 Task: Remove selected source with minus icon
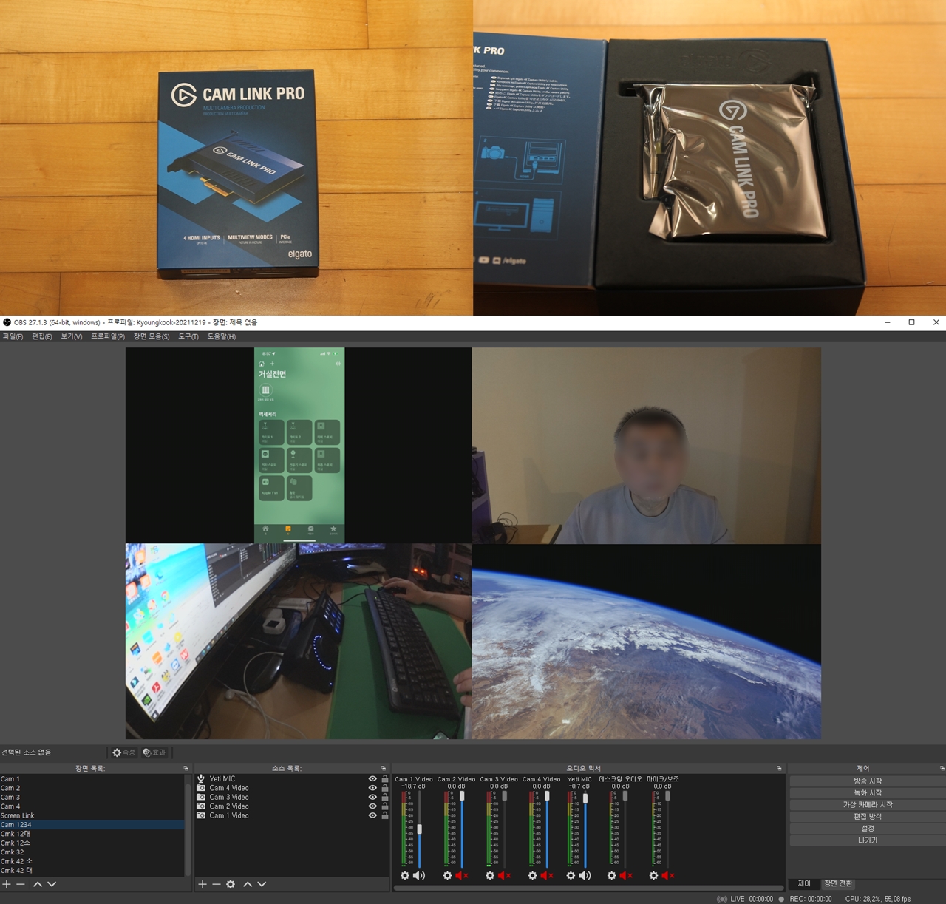pos(217,884)
